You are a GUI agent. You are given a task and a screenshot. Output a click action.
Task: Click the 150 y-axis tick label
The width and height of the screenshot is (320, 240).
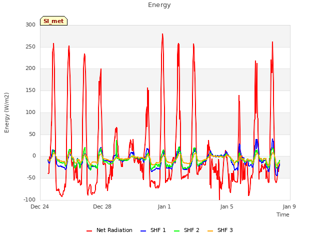point(30,90)
